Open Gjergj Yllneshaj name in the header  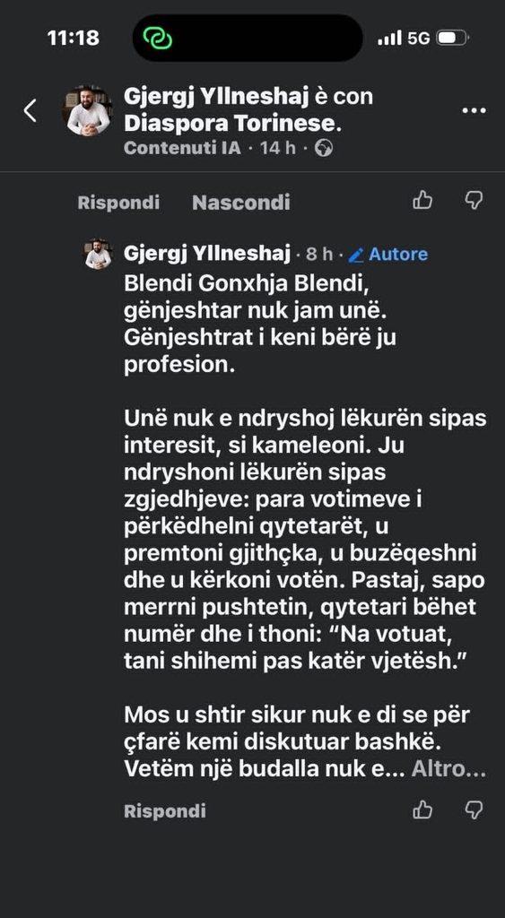point(215,97)
